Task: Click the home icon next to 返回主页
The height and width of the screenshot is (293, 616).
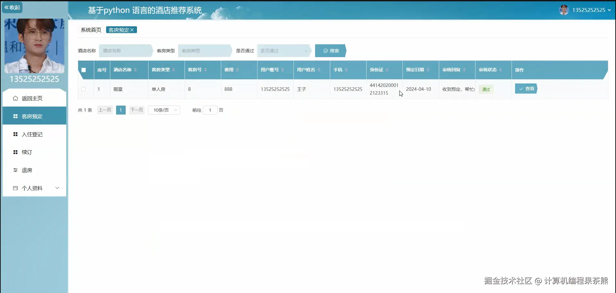Action: pos(15,98)
